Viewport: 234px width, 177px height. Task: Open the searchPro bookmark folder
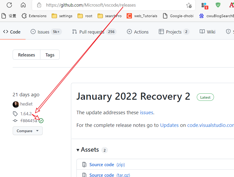(x=109, y=16)
